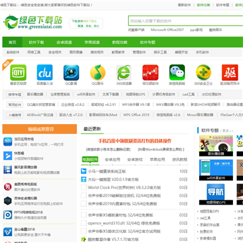Click the icon next to 小马一键重装系统
This screenshot has width=243, height=243.
pyautogui.click(x=84, y=171)
